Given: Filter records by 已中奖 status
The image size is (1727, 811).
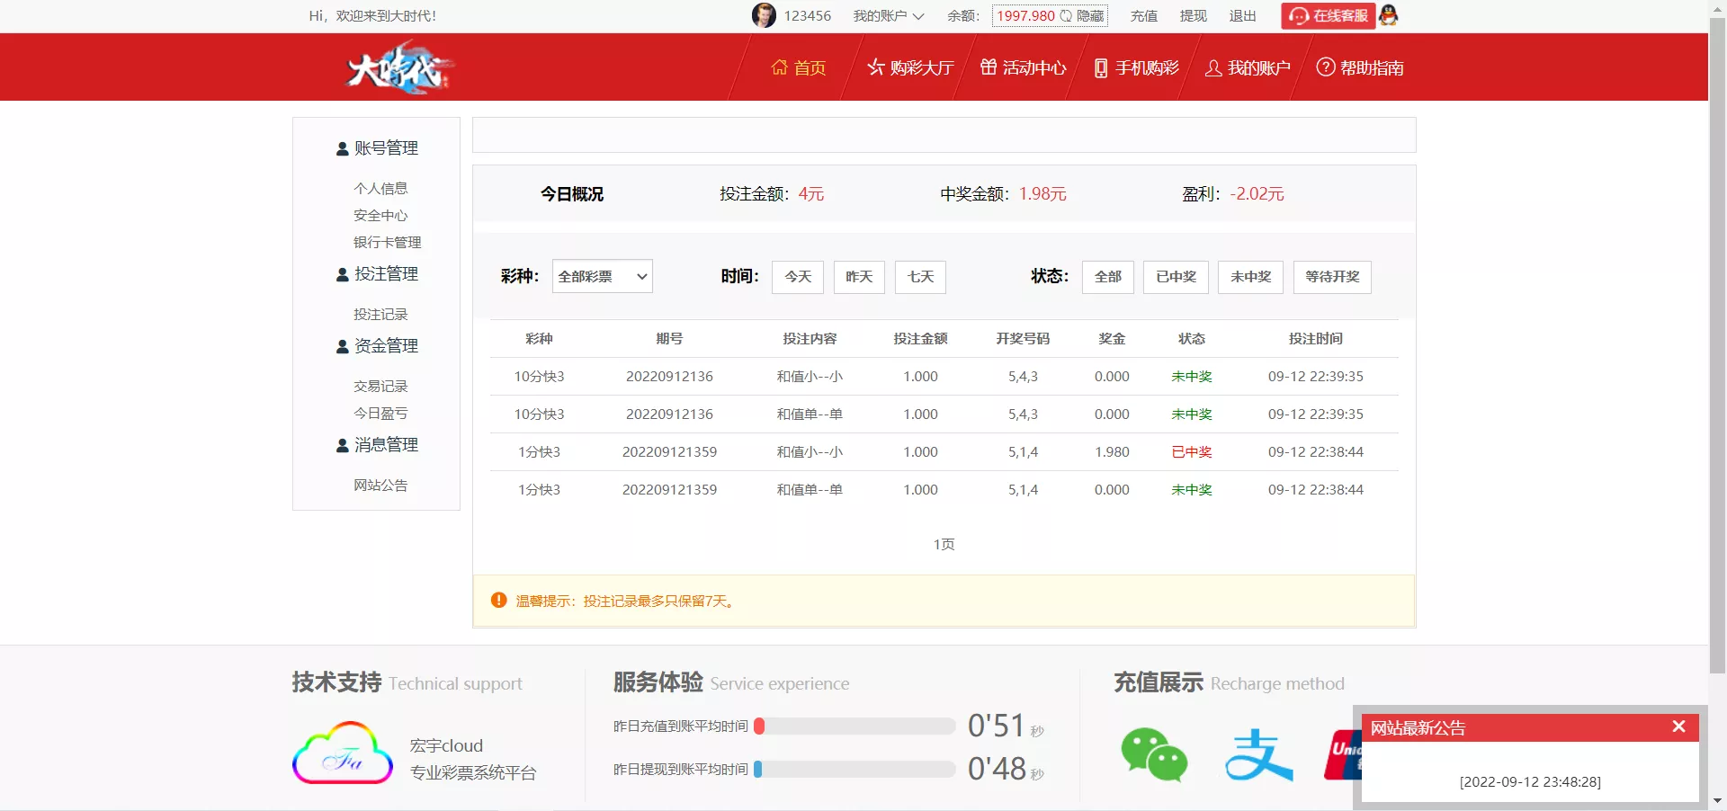Looking at the screenshot, I should (1175, 277).
